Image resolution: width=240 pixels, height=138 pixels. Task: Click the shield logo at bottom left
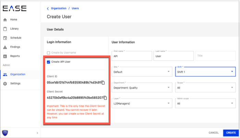pyautogui.click(x=5, y=133)
